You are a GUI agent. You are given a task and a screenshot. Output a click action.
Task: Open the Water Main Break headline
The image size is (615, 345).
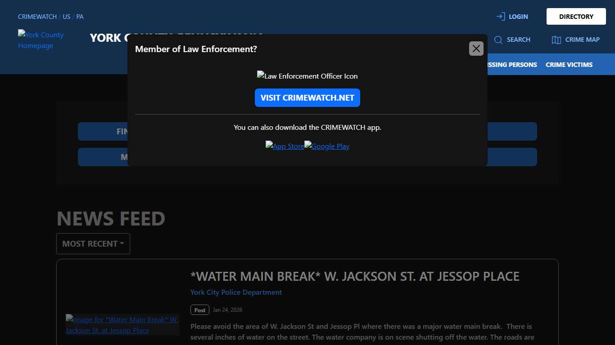(x=355, y=276)
